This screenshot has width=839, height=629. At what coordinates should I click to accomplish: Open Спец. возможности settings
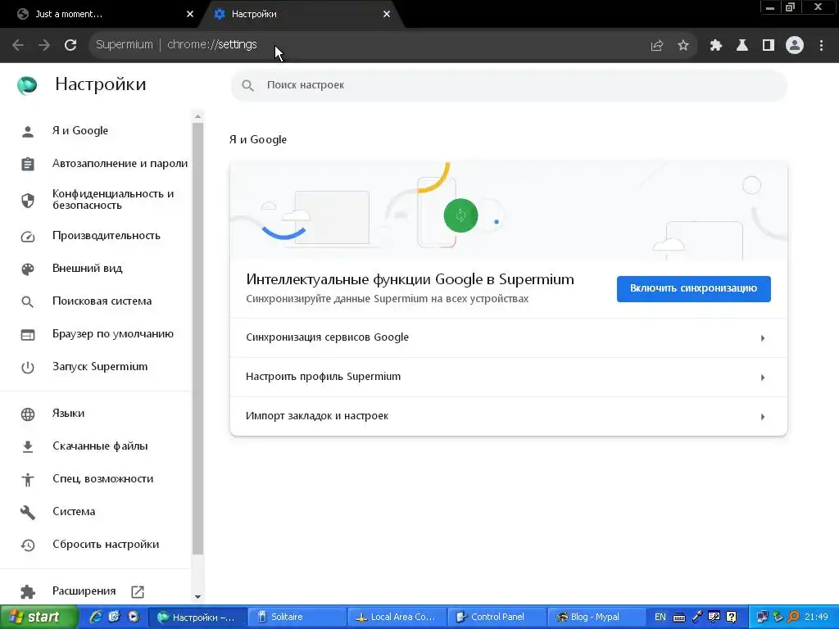(102, 478)
